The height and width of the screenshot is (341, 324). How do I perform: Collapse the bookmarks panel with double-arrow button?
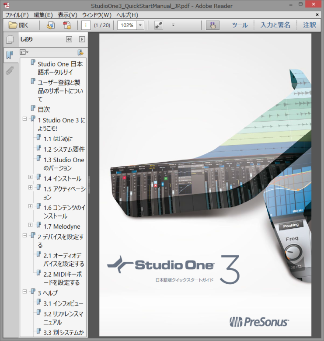coord(69,39)
